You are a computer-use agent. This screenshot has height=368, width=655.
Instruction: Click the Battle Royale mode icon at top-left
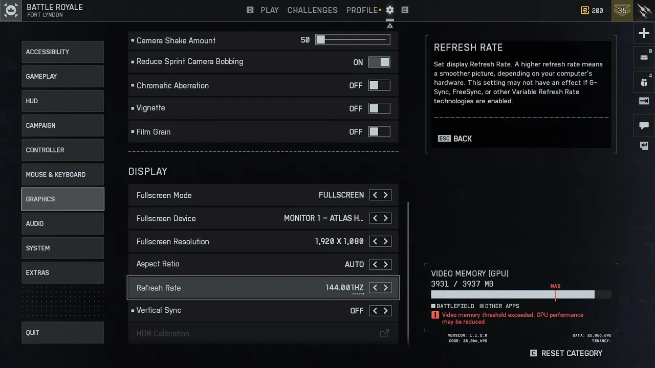coord(11,10)
